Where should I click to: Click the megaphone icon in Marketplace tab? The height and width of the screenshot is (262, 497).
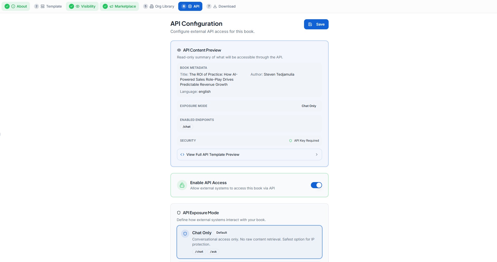(x=111, y=6)
